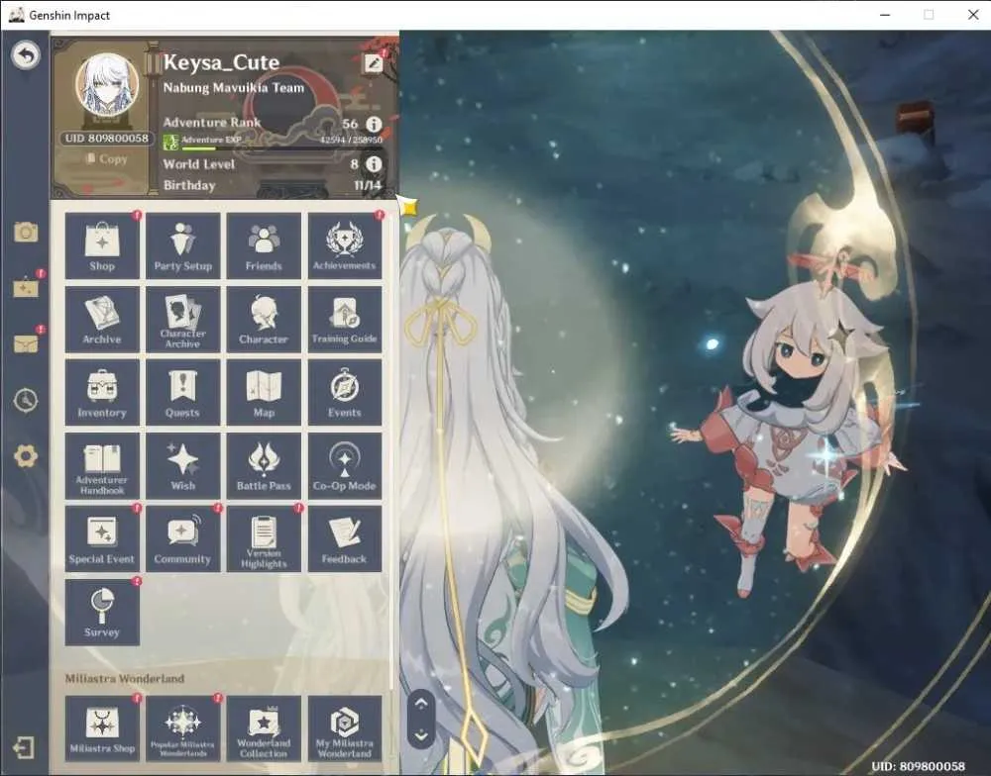Open the Wish banner screen
This screenshot has height=776, width=991.
pos(183,465)
